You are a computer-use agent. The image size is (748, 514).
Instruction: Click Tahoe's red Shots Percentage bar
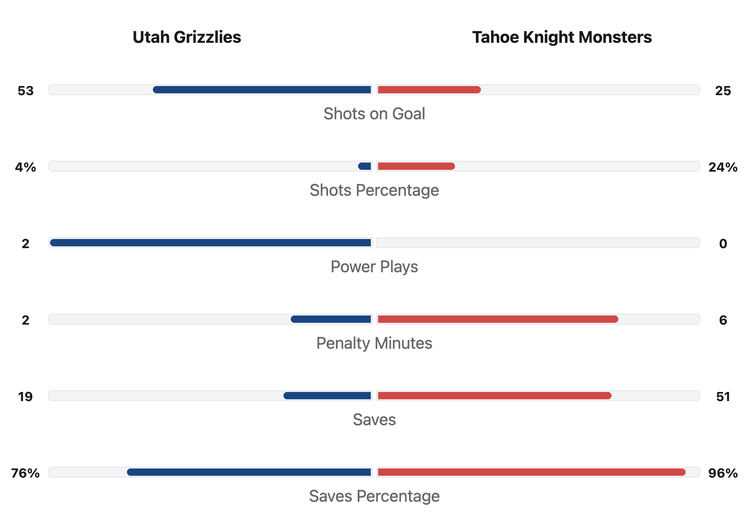(x=416, y=166)
